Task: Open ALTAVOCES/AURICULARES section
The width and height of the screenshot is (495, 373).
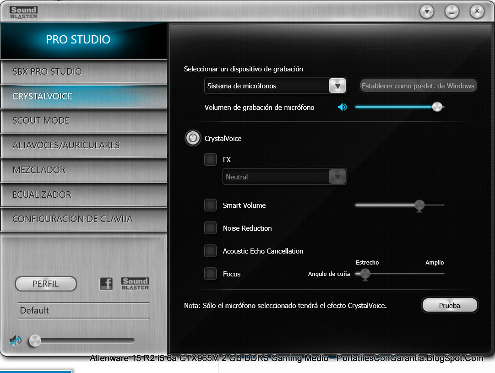Action: coord(84,145)
